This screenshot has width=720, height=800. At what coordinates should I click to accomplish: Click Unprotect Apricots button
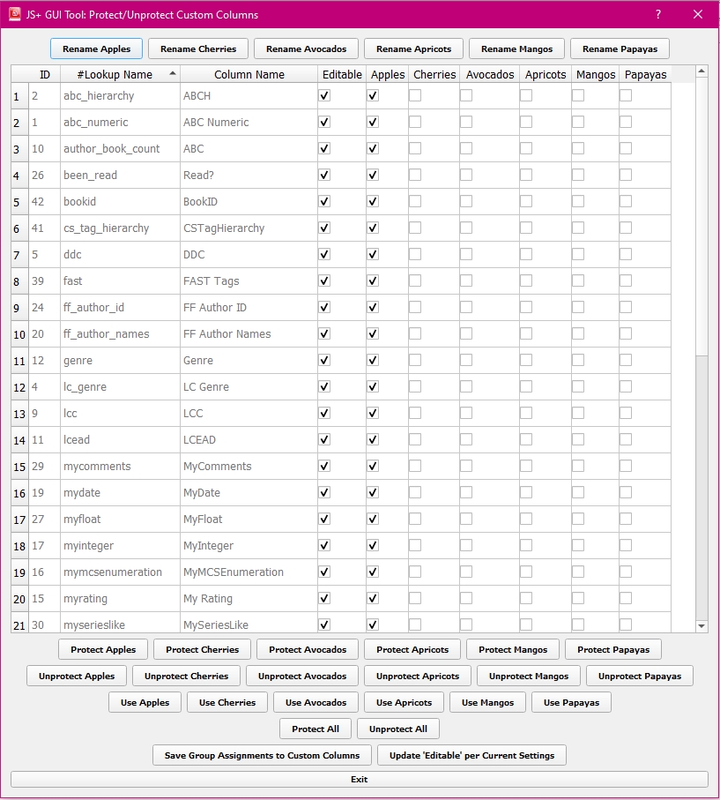(x=418, y=676)
